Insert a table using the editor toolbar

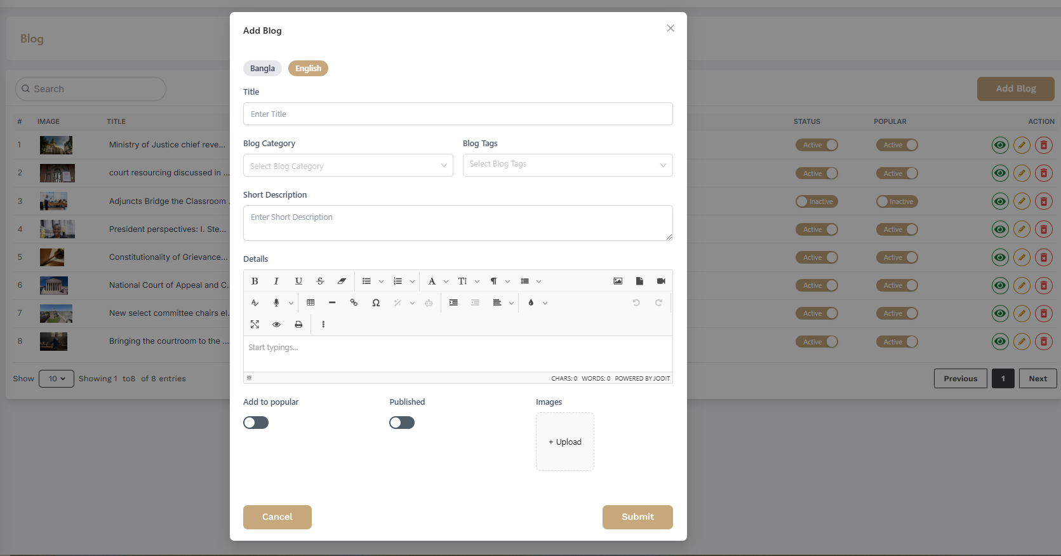(310, 302)
